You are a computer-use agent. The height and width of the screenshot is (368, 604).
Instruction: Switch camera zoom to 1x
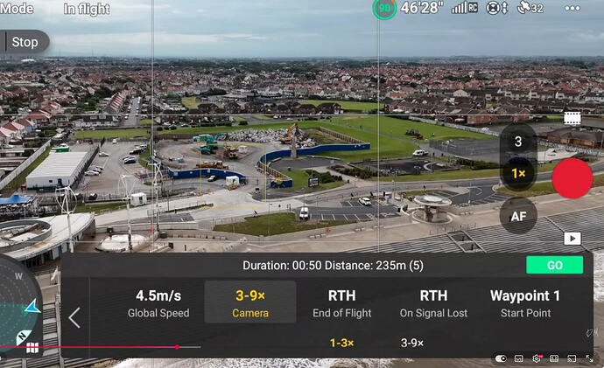[x=517, y=174]
